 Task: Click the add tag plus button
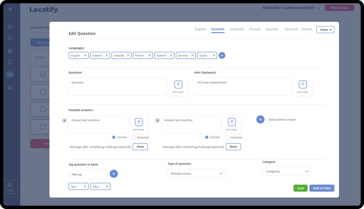coord(114,174)
